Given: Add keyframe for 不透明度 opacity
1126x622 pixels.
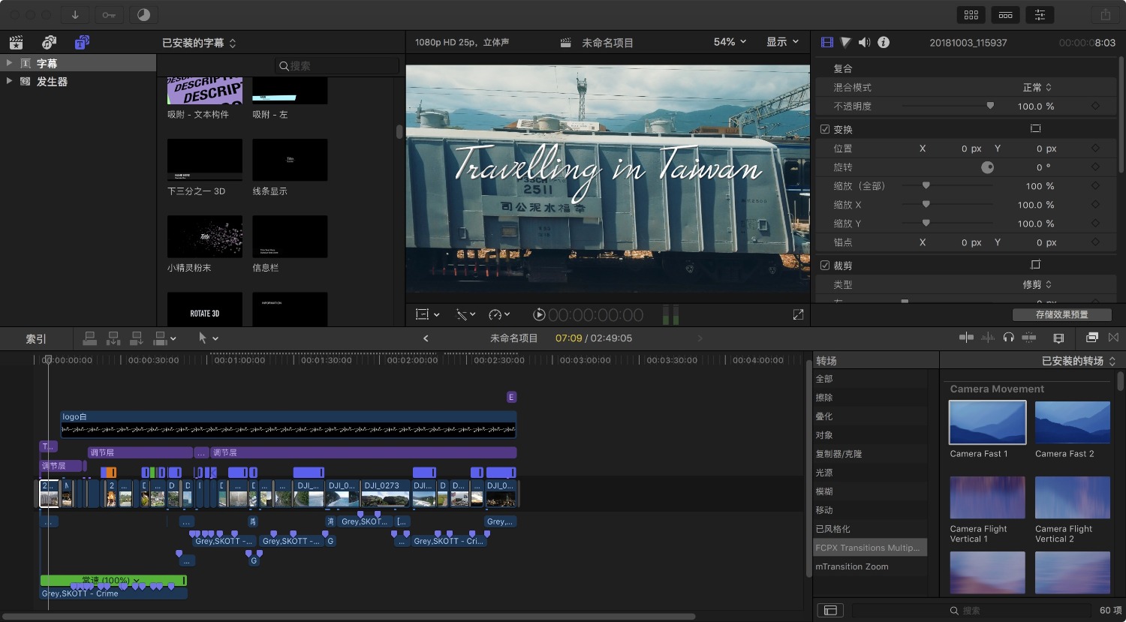Looking at the screenshot, I should pyautogui.click(x=1095, y=107).
